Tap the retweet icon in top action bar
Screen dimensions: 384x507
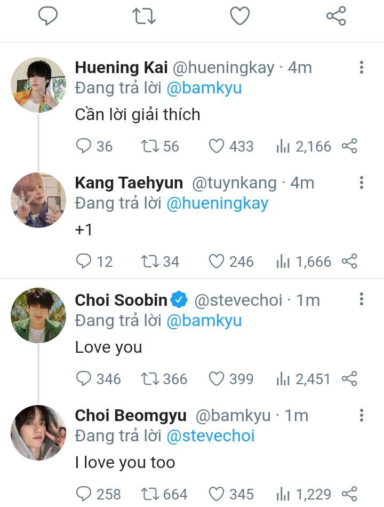pos(143,16)
